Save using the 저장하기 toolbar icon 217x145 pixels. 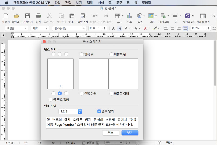(28, 16)
